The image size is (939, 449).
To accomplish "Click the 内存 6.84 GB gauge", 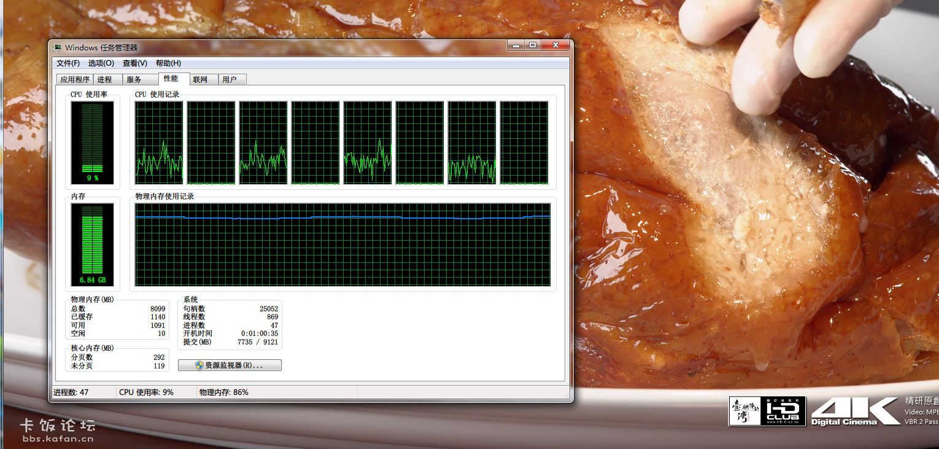I will (x=93, y=245).
